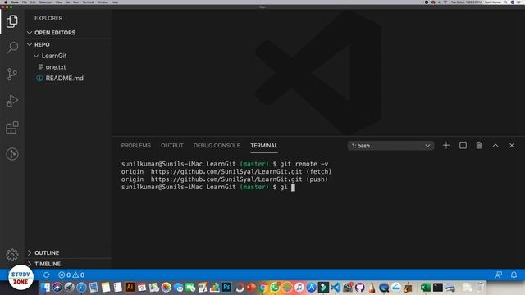
Task: Open the Extensions view
Action: point(12,128)
